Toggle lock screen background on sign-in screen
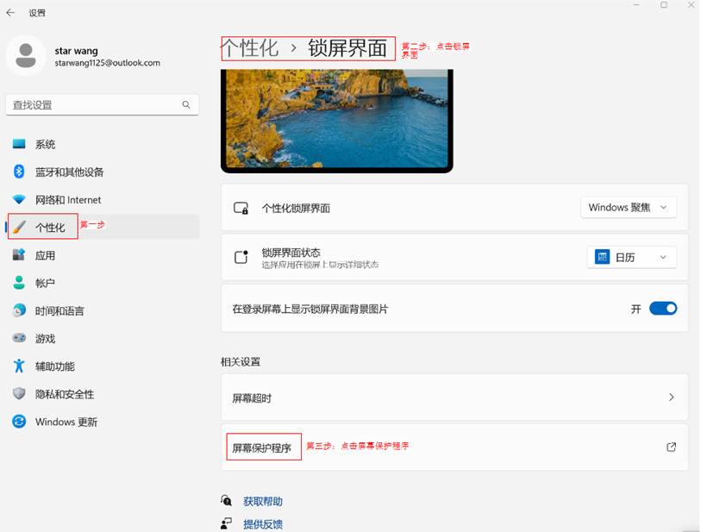The width and height of the screenshot is (701, 532). (662, 309)
